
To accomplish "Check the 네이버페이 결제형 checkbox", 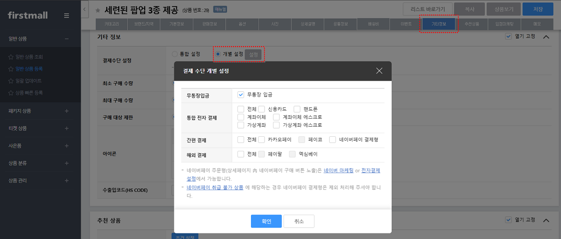I will [x=333, y=139].
